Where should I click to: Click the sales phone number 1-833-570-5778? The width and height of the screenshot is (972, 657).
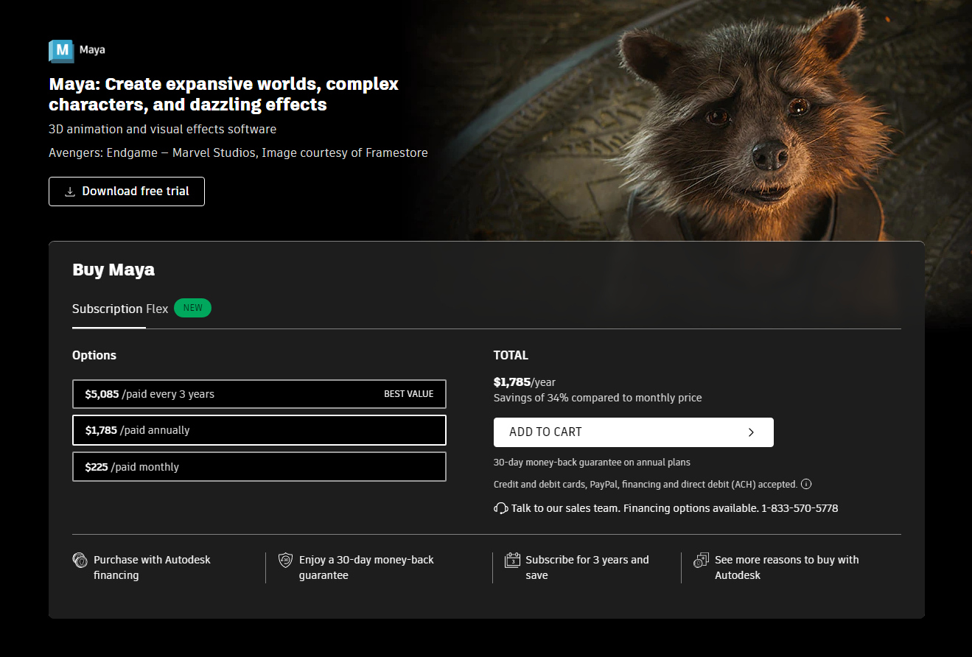tap(799, 508)
